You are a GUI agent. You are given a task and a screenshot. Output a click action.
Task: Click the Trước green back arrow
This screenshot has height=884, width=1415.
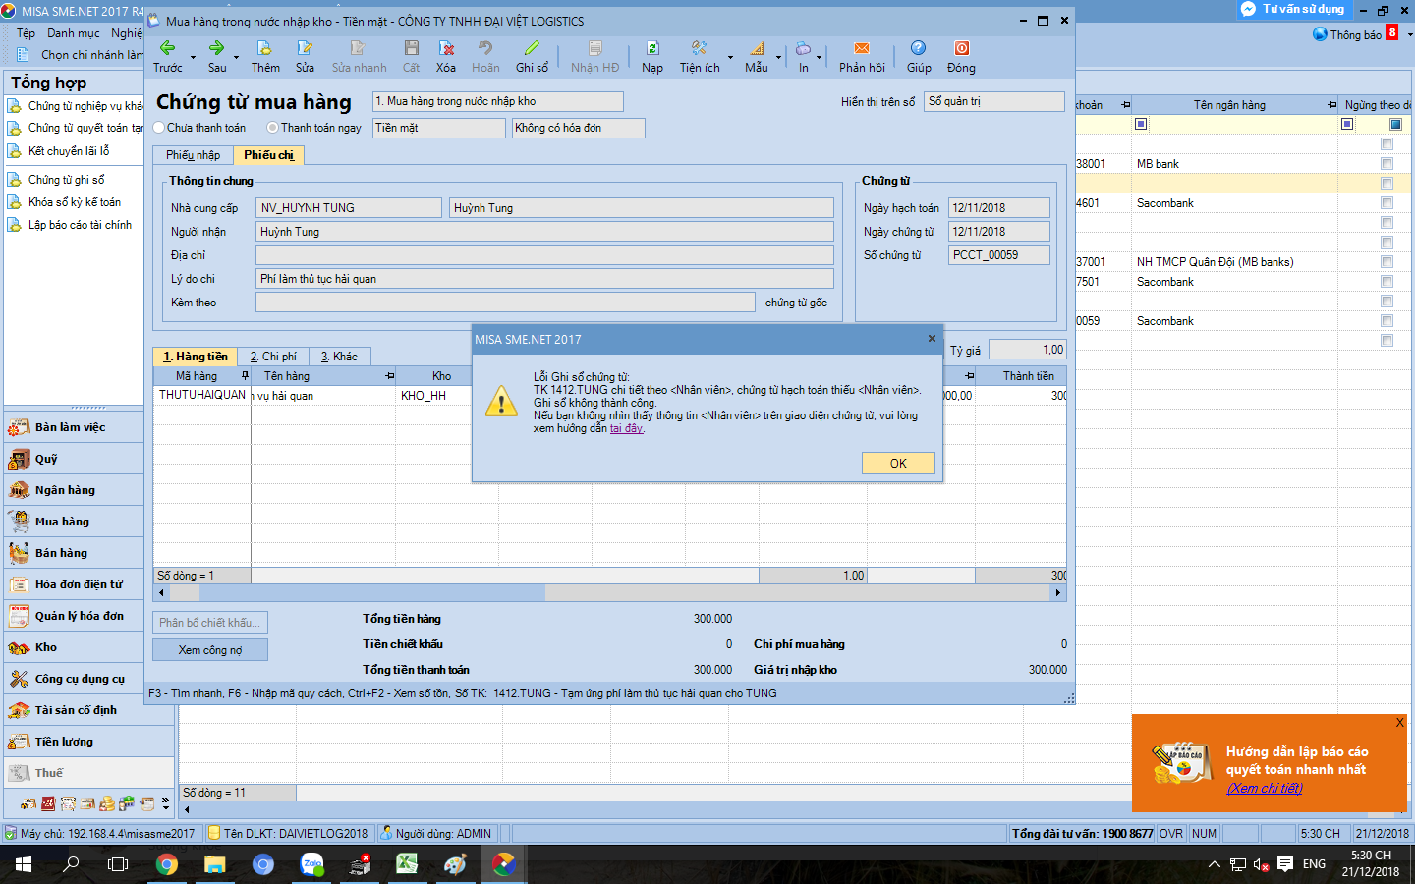click(x=167, y=49)
